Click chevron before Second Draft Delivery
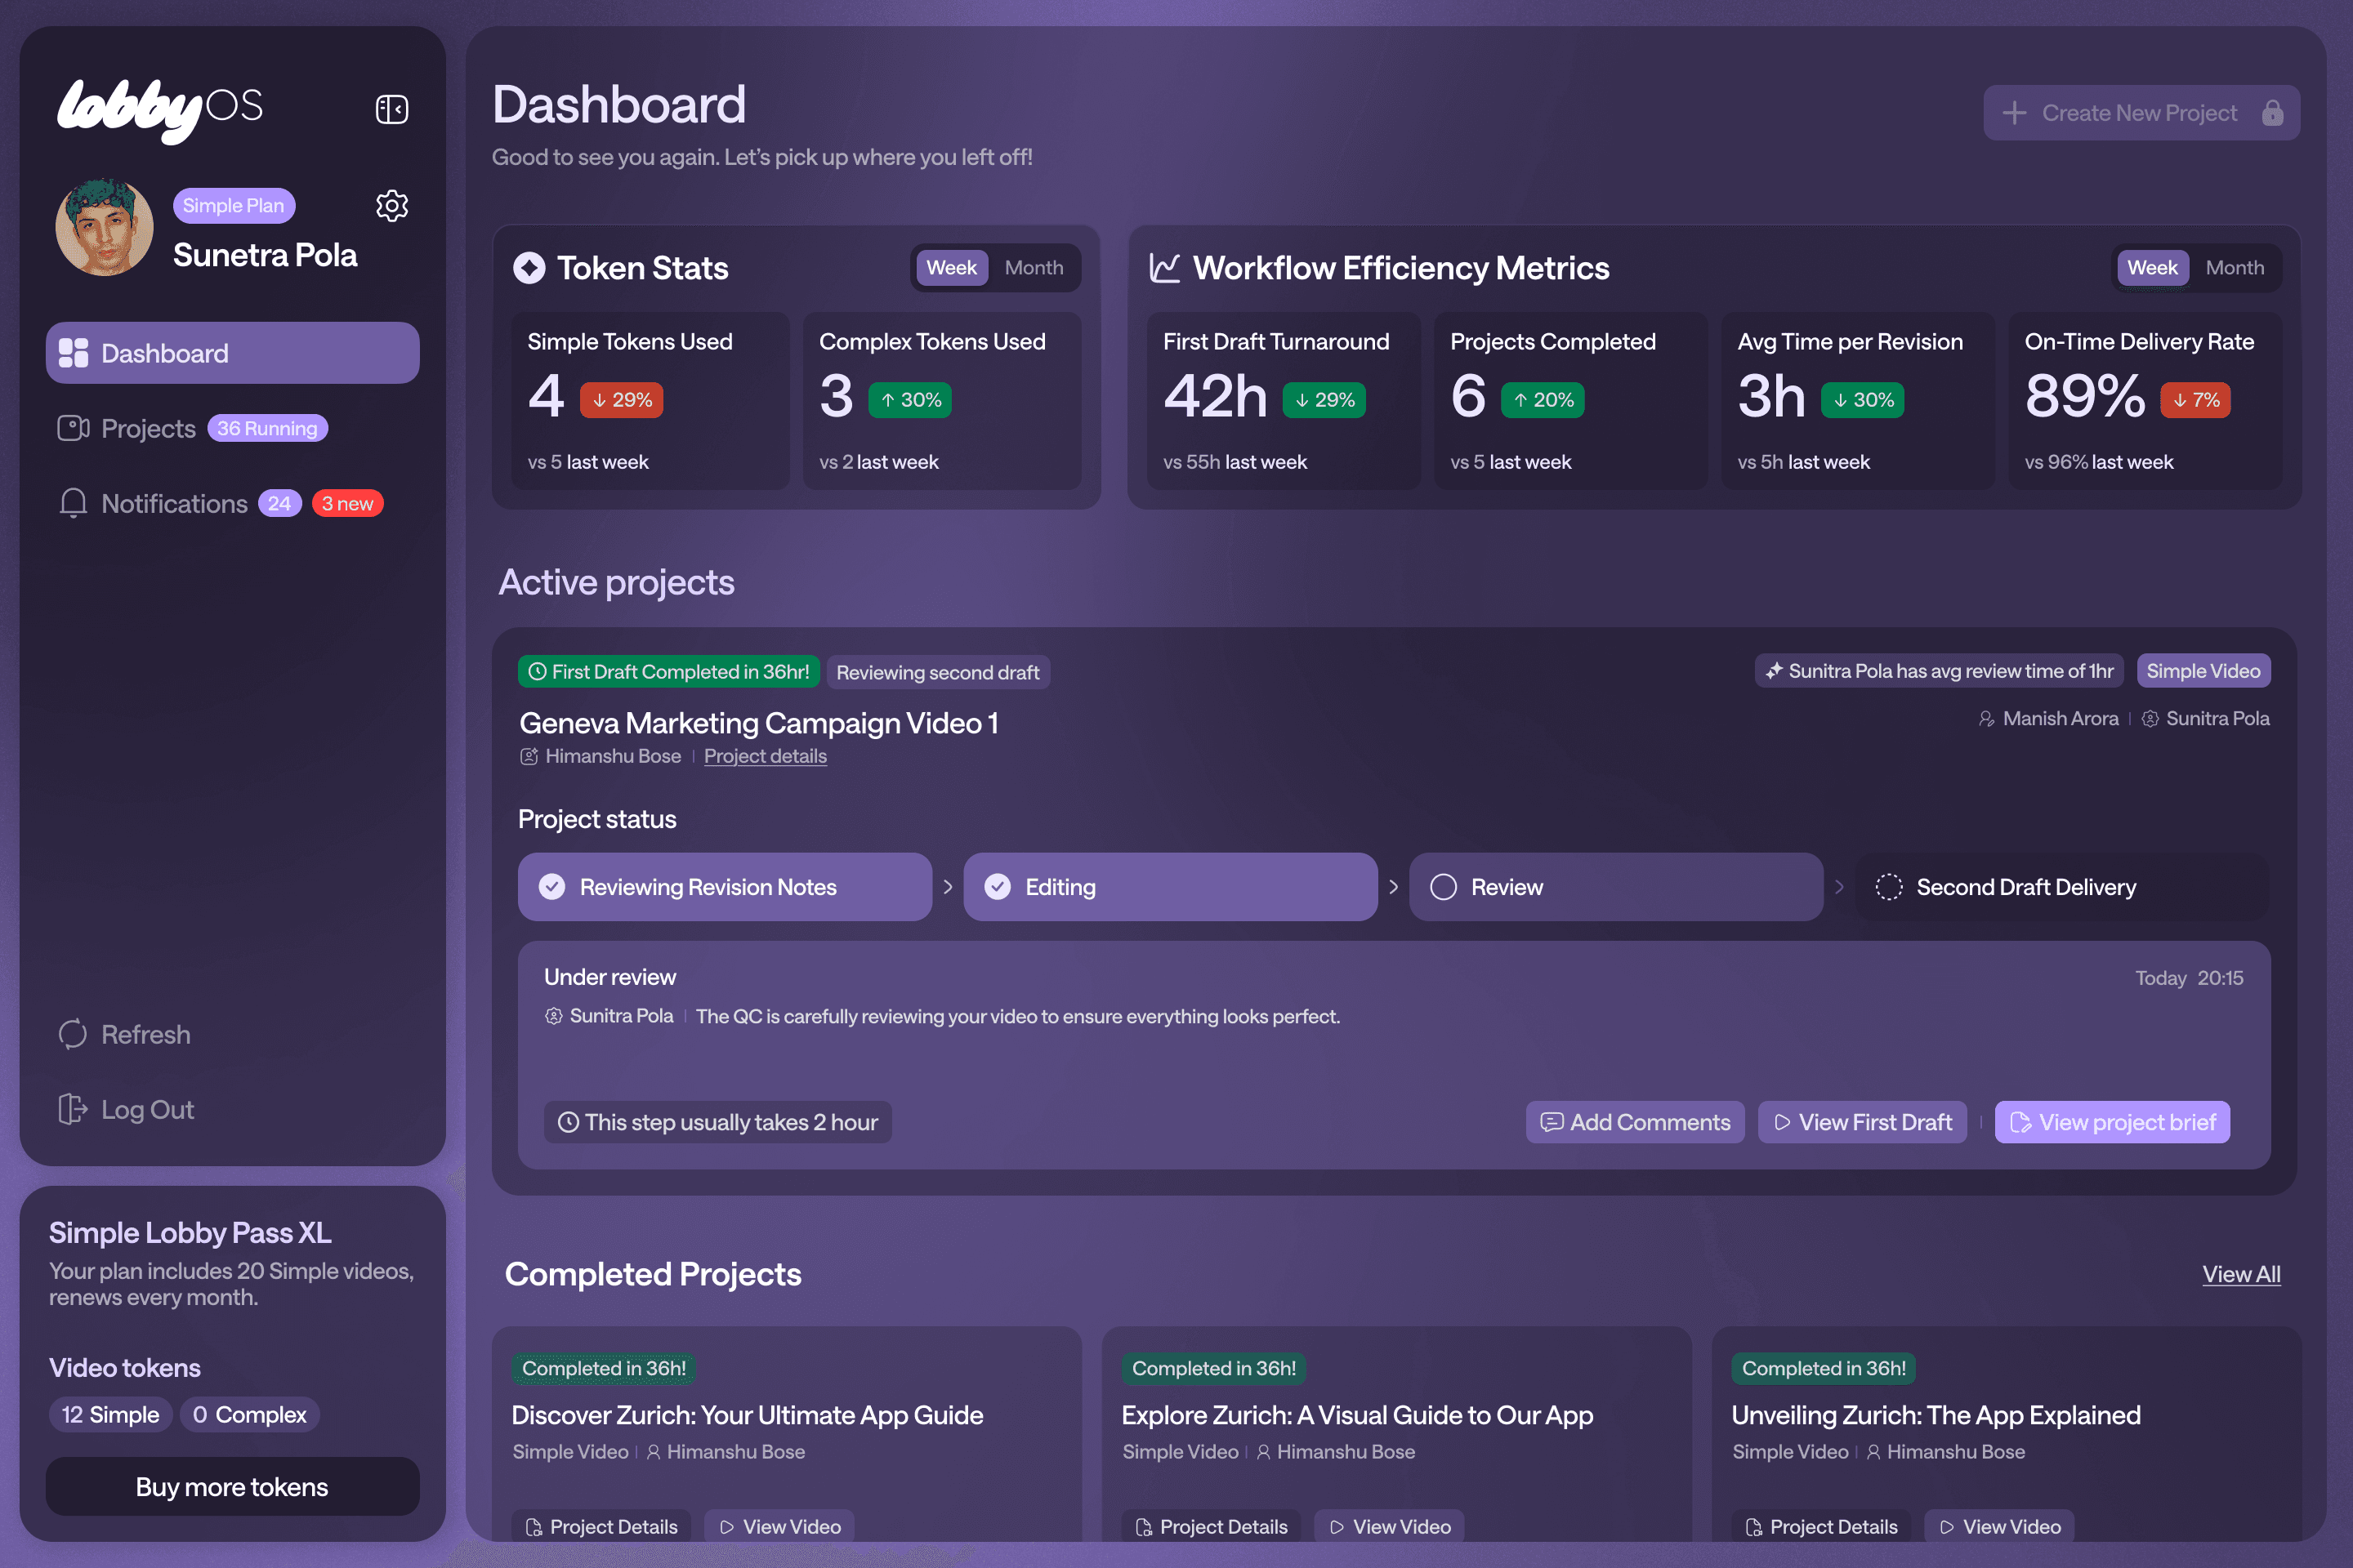The height and width of the screenshot is (1568, 2353). point(1839,887)
